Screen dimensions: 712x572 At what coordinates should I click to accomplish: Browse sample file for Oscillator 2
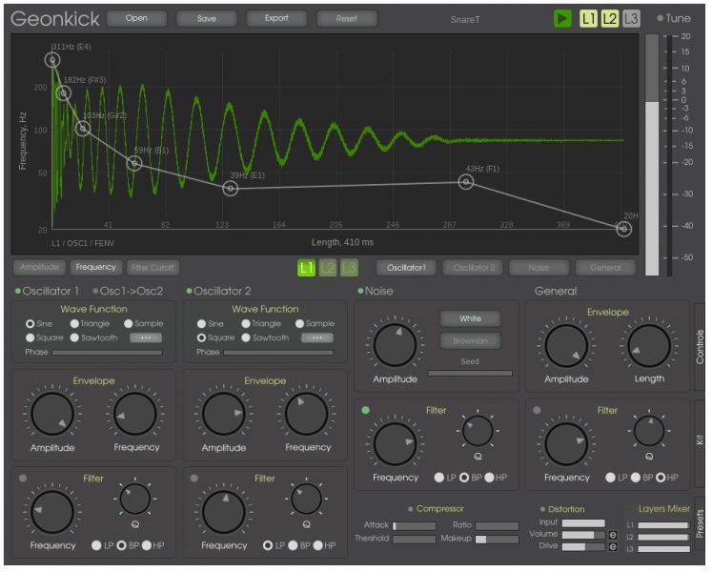pyautogui.click(x=317, y=338)
